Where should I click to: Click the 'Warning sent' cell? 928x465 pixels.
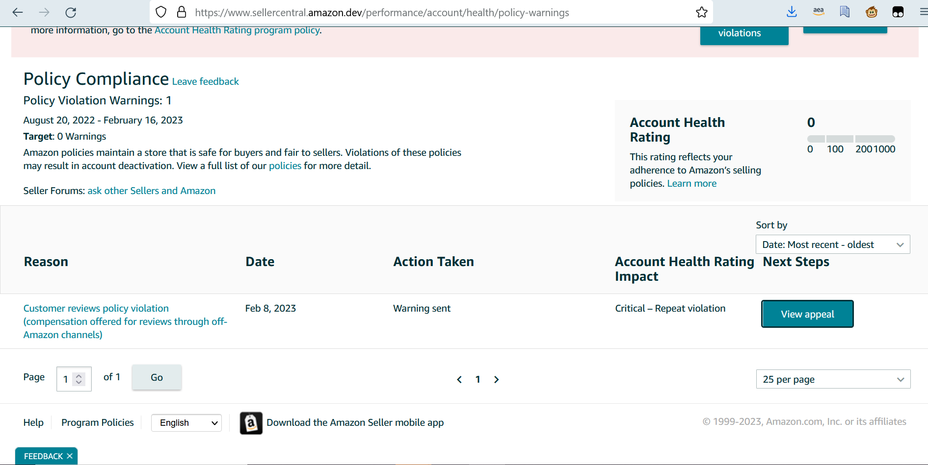(x=422, y=308)
